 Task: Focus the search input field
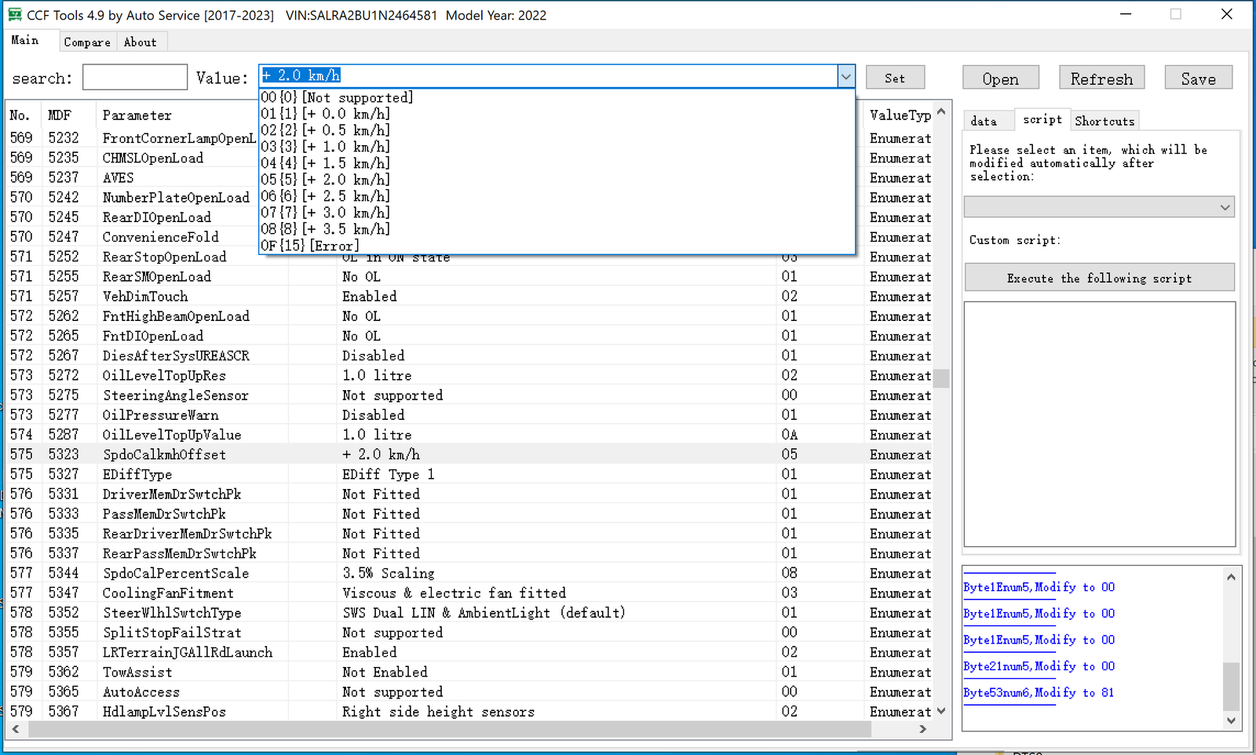click(135, 78)
